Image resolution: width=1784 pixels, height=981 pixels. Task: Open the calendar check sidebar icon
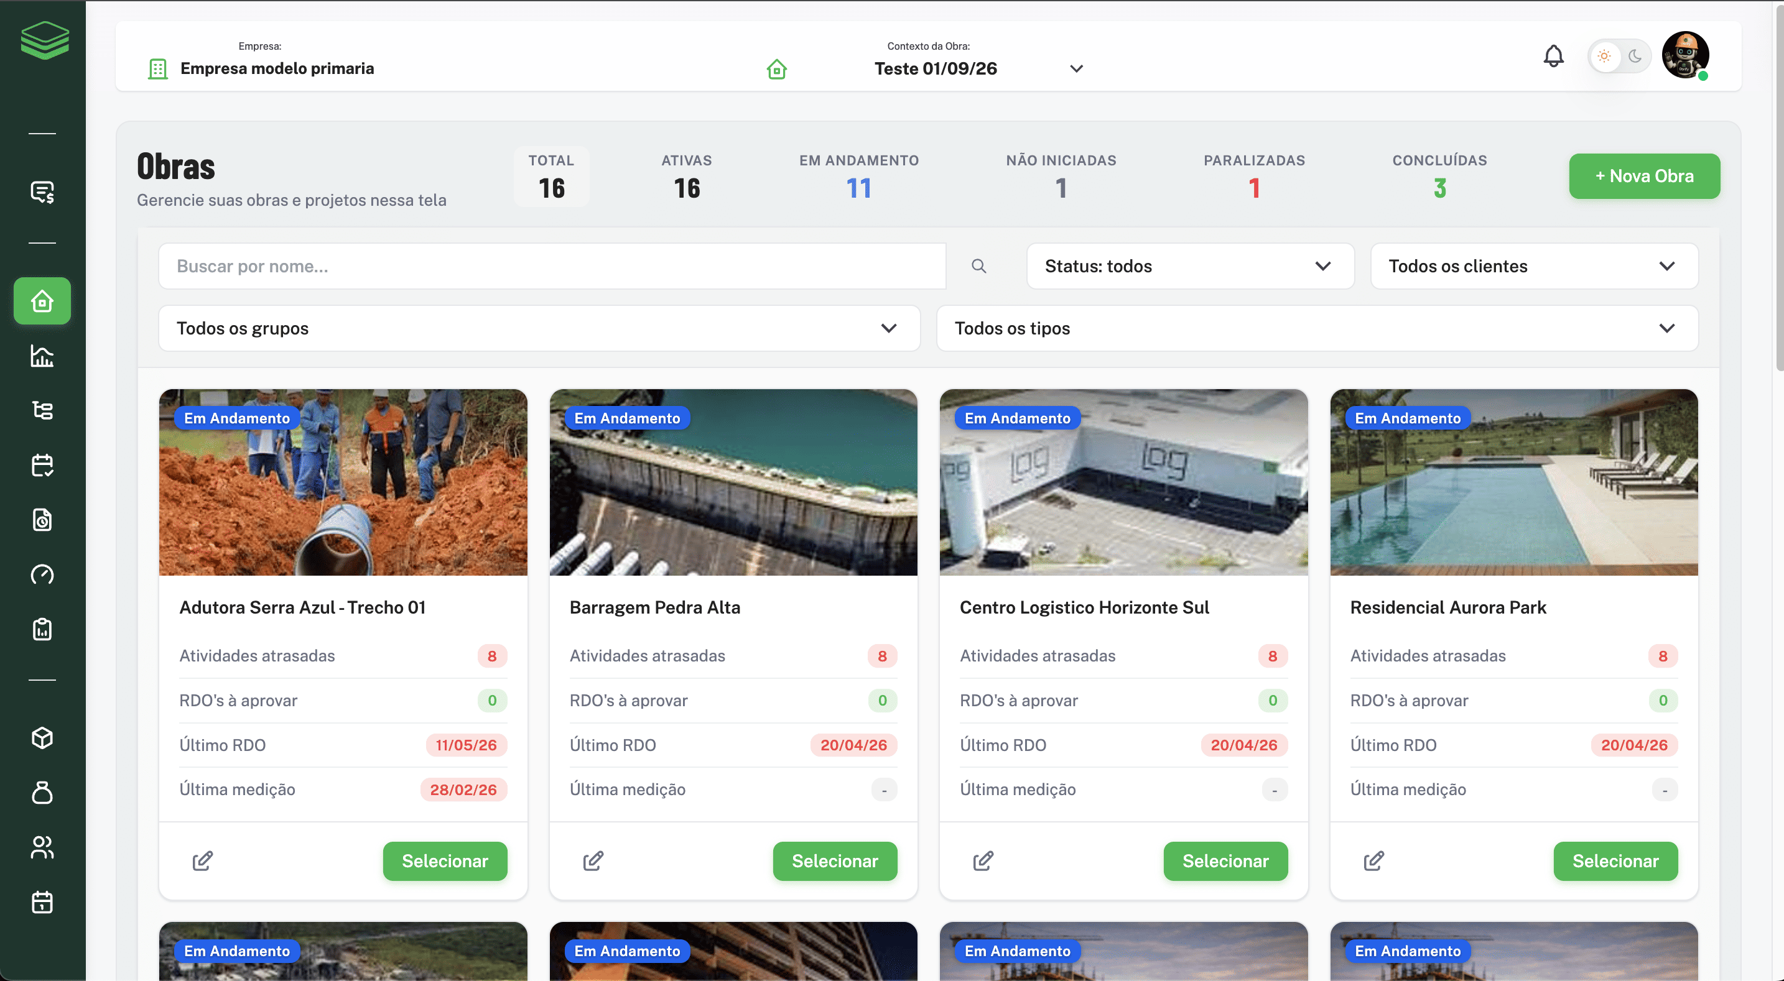click(x=42, y=465)
